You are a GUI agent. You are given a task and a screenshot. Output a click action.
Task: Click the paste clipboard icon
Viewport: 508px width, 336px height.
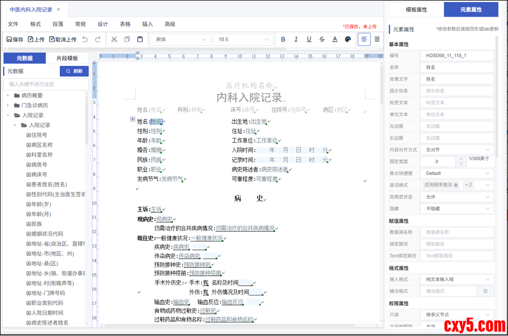tap(140, 39)
